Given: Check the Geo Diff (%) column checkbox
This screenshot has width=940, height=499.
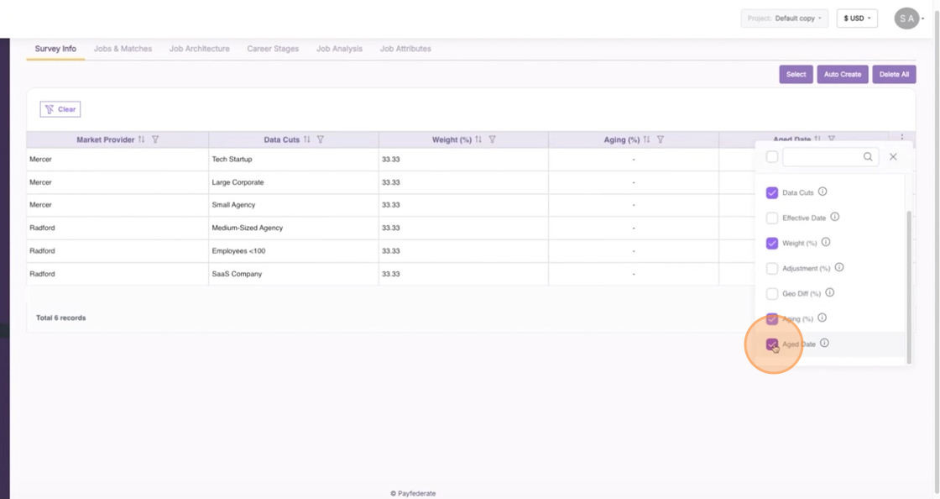Looking at the screenshot, I should [772, 293].
